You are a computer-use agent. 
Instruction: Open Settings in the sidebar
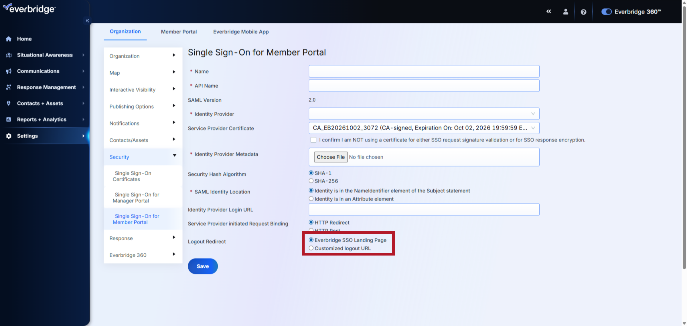click(x=44, y=136)
